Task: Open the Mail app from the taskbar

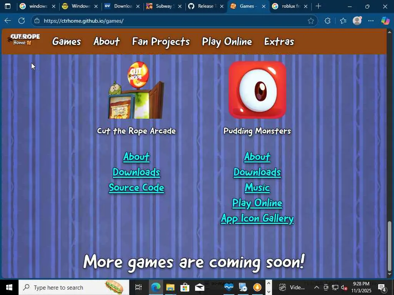Action: pos(200,287)
